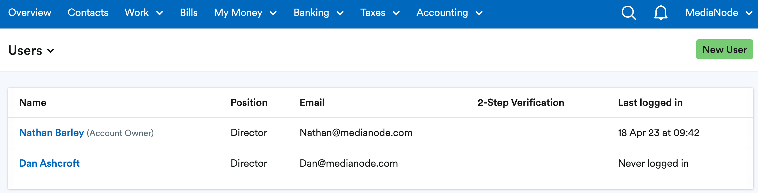This screenshot has height=193, width=758.
Task: Select the Name column header
Action: coord(33,102)
